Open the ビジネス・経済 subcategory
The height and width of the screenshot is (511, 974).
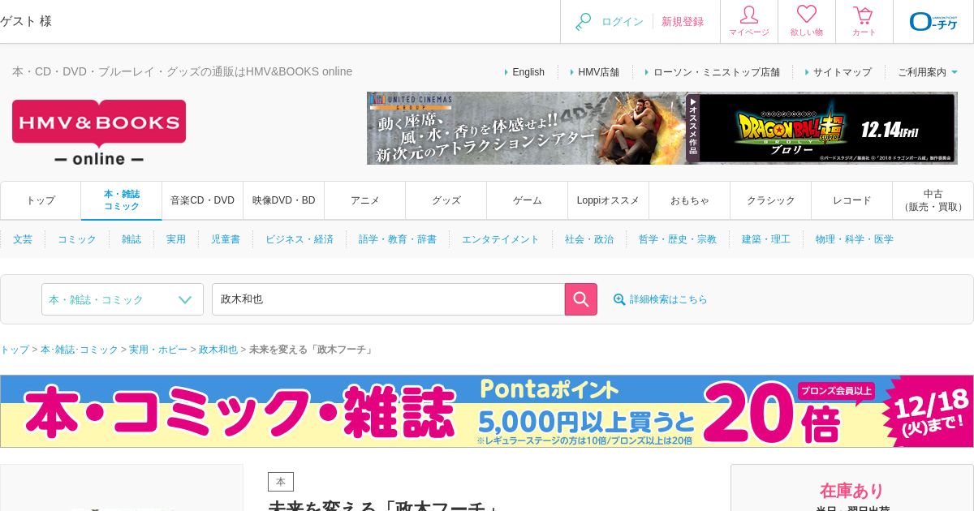pos(300,239)
